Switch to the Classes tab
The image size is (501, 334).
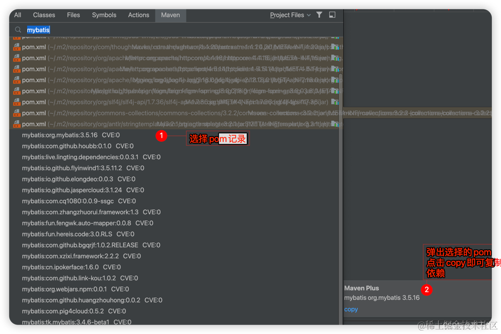point(44,15)
